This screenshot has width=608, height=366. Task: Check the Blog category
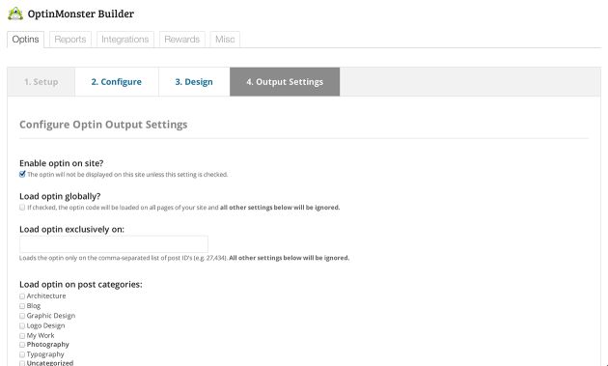pos(22,306)
